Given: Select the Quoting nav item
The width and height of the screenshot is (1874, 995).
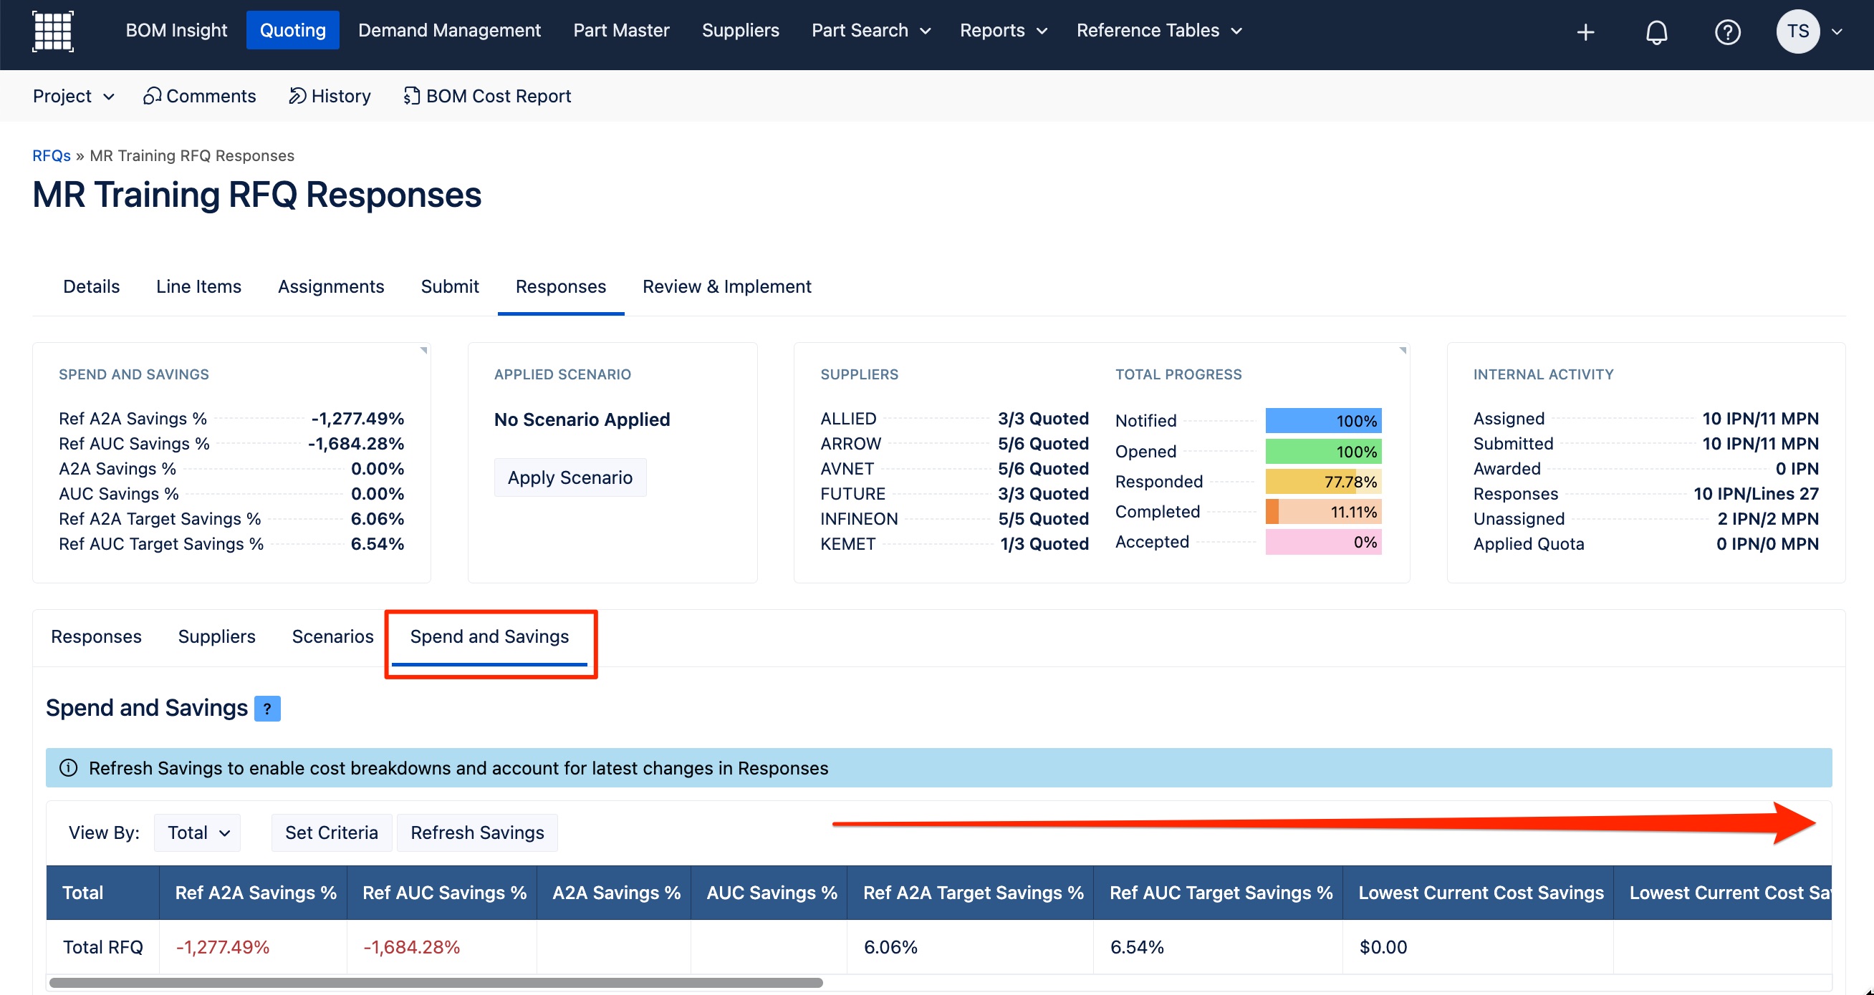Looking at the screenshot, I should [292, 31].
